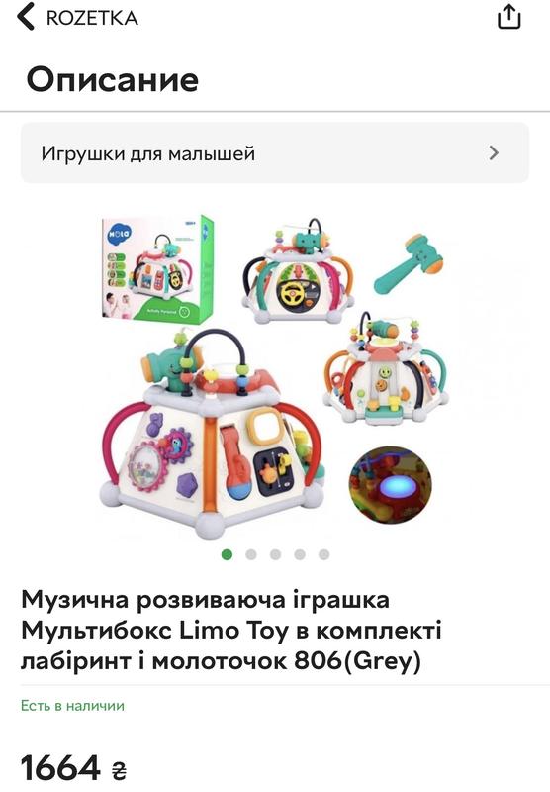Tap the Описание heading
550x792 pixels.
pos(113,80)
